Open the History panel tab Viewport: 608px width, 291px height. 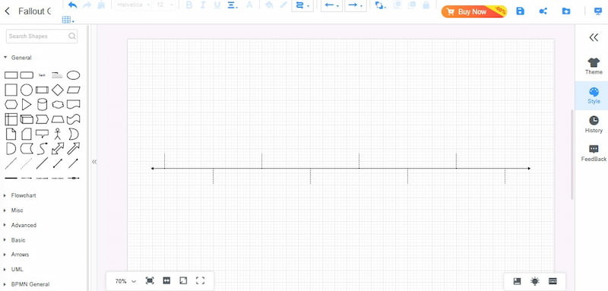tap(594, 125)
